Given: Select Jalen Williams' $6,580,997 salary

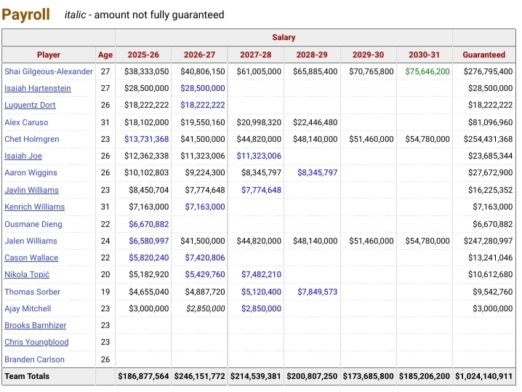Looking at the screenshot, I should click(149, 241).
